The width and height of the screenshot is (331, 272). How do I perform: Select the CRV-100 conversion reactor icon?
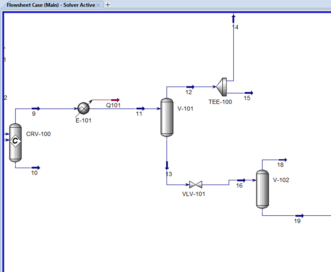point(15,143)
